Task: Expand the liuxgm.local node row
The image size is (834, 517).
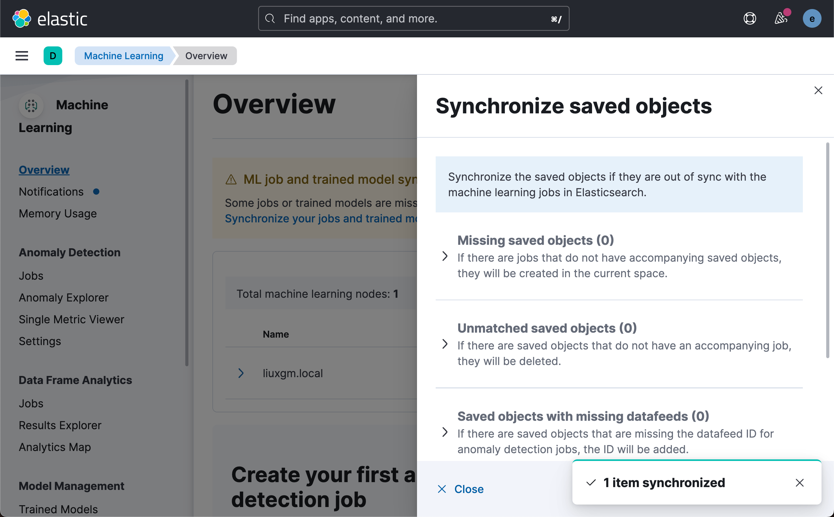Action: click(x=241, y=373)
